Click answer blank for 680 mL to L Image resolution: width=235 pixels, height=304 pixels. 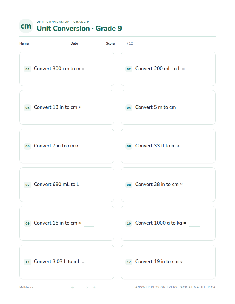(92, 187)
